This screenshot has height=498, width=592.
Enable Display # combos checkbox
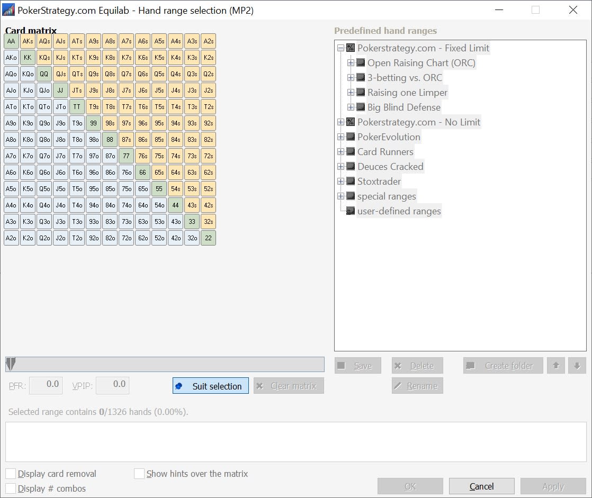click(11, 488)
